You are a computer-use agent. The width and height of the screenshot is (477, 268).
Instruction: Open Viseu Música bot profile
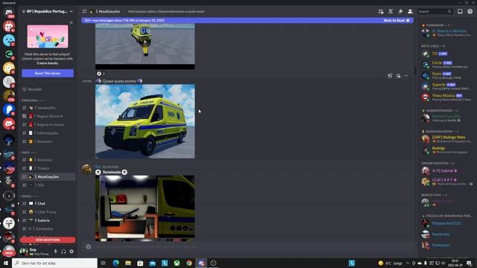tap(446, 98)
